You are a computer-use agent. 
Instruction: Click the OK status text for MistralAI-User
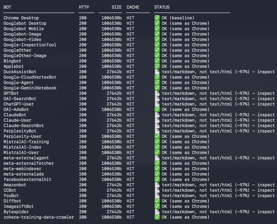186,153
